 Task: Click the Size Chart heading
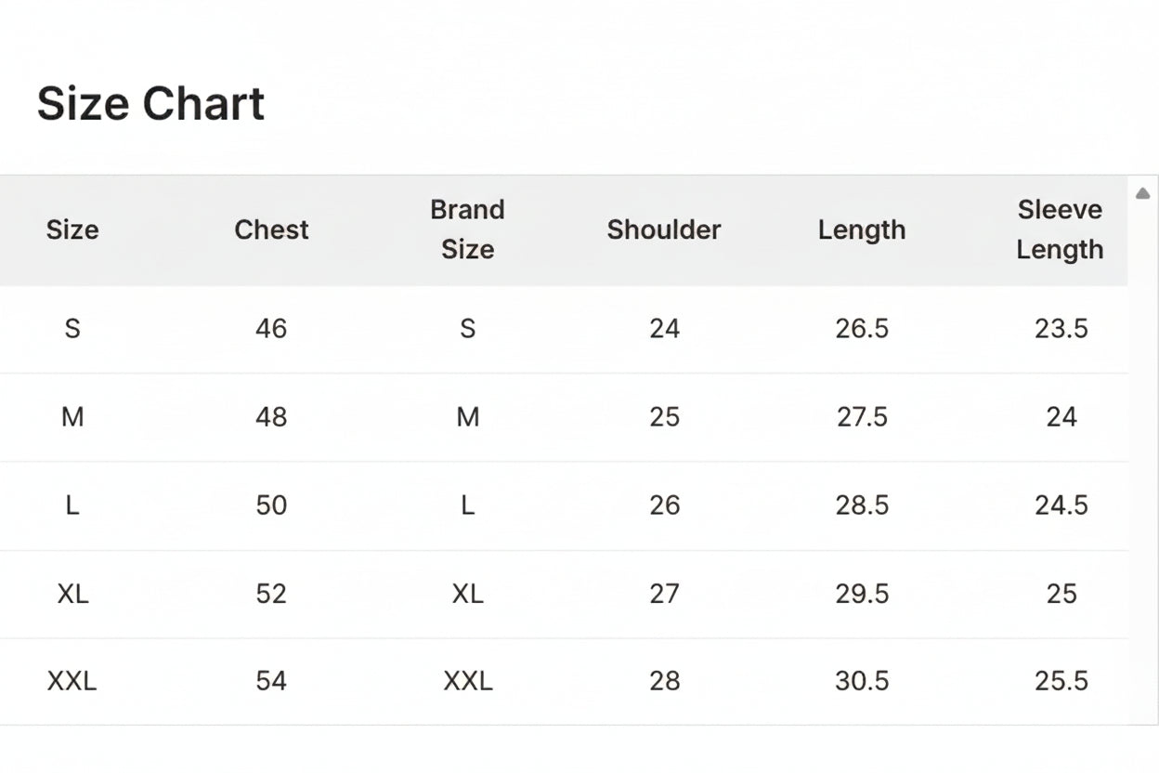150,103
